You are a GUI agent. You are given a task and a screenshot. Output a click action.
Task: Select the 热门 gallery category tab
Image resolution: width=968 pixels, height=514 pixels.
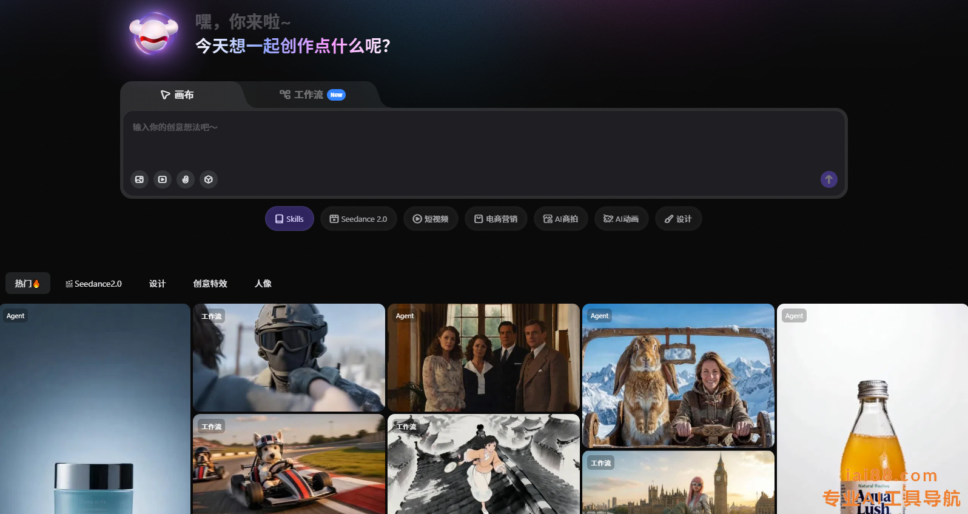point(27,284)
